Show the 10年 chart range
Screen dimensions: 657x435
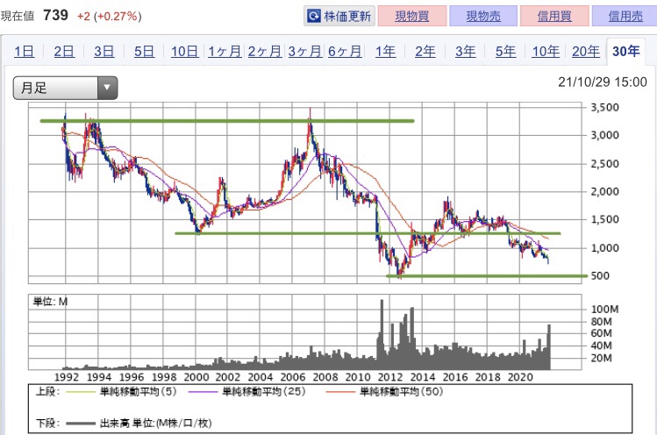coord(546,51)
